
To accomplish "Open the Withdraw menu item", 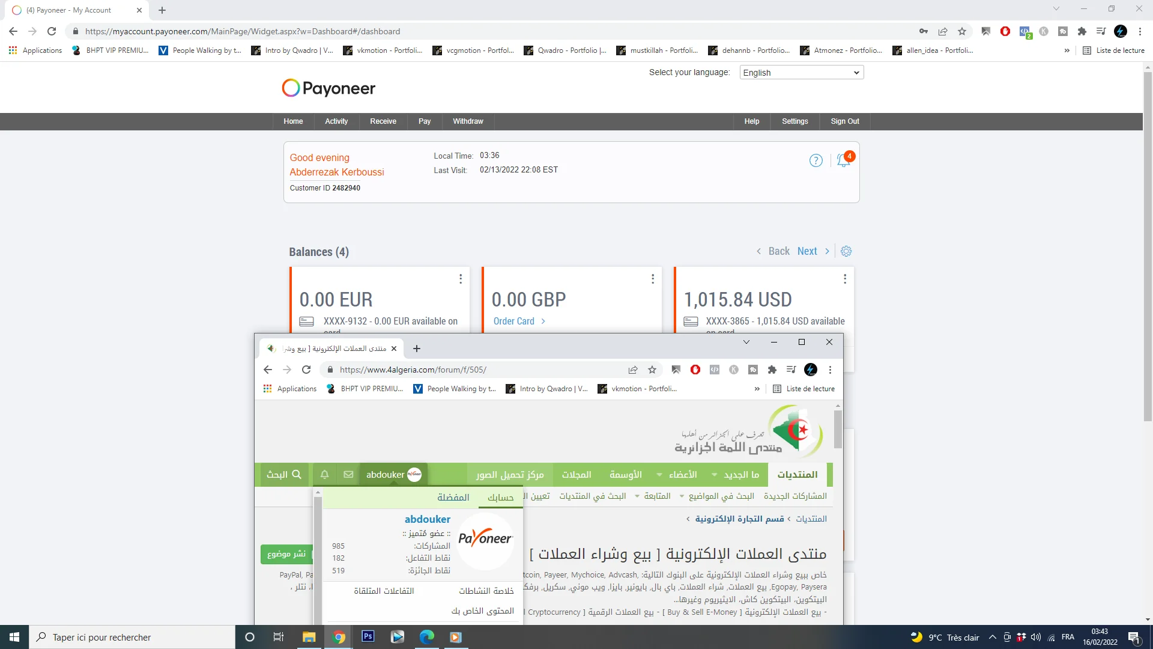I will click(x=468, y=121).
